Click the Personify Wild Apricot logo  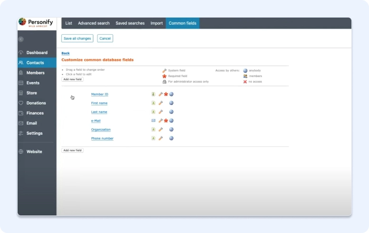[x=36, y=23]
